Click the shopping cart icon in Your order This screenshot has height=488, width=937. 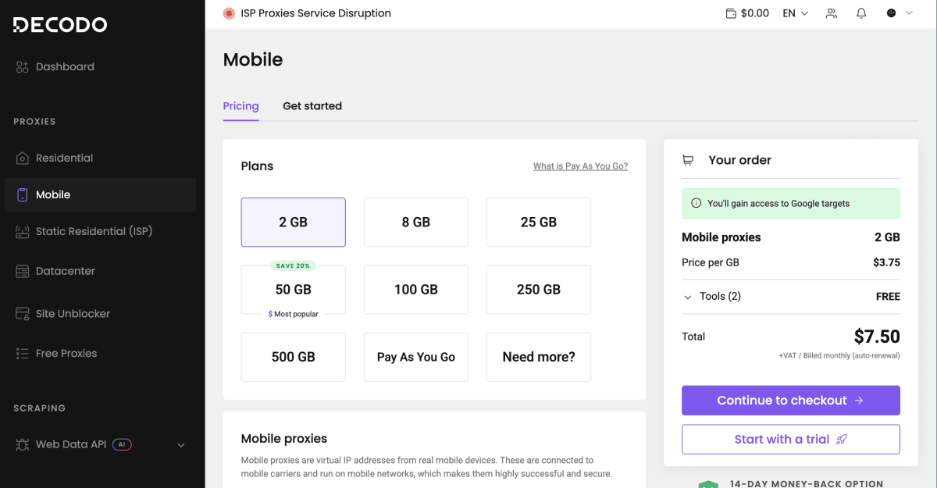point(688,160)
